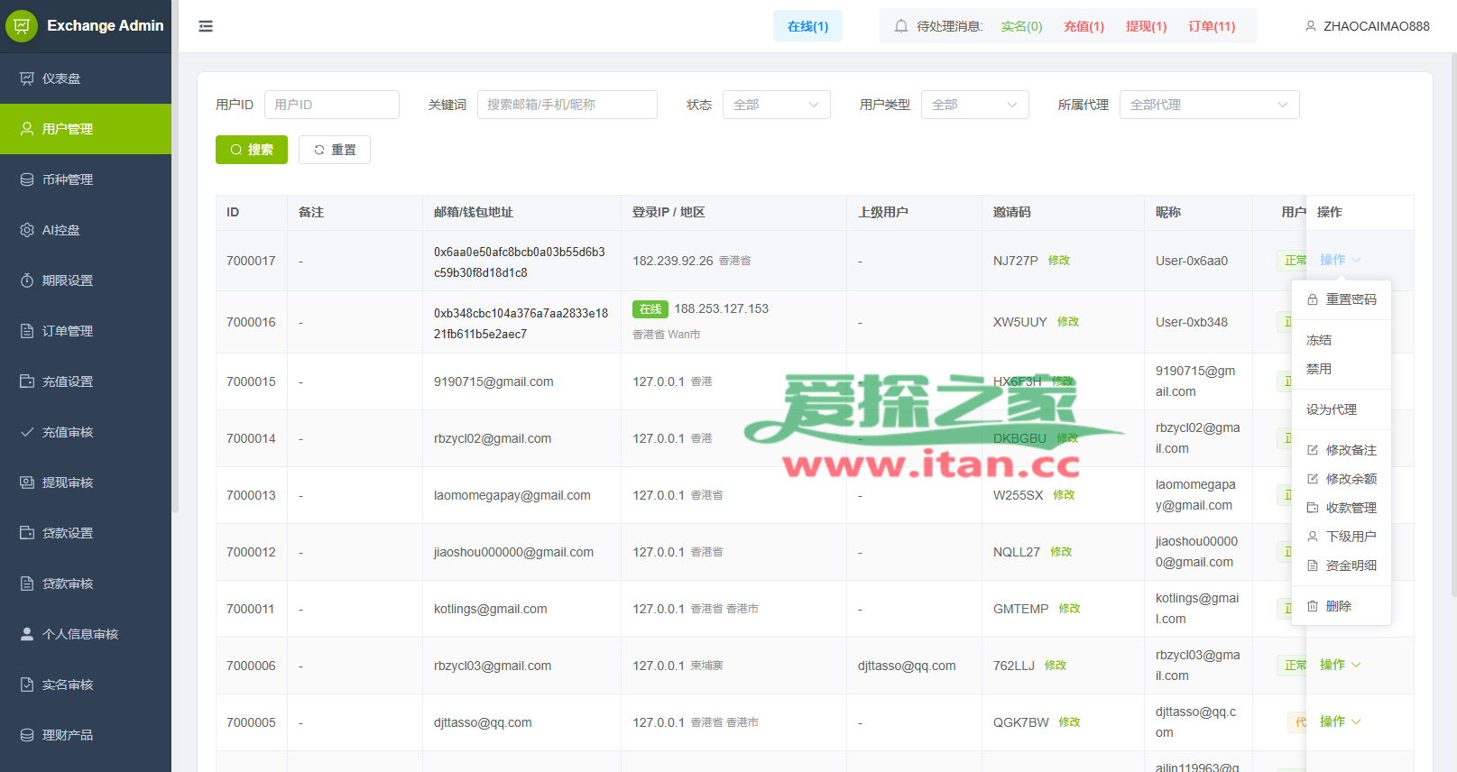Click 修改 link next to NJ727P

[x=1058, y=261]
